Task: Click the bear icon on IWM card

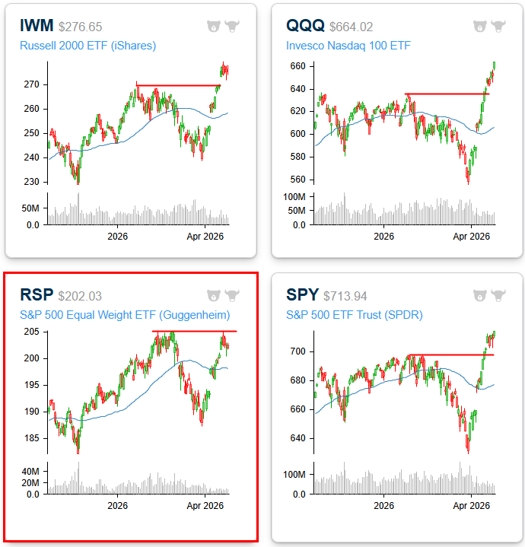Action: [x=214, y=26]
